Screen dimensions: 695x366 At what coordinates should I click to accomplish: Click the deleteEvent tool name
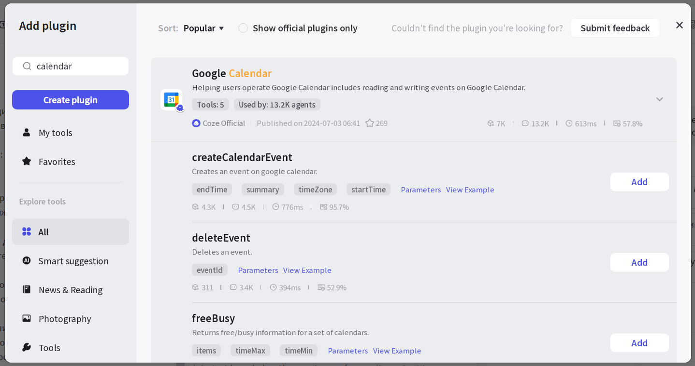221,238
